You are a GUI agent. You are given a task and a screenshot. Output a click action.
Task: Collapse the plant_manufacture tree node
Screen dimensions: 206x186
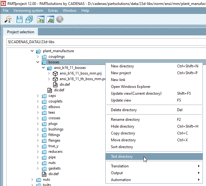point(32,51)
